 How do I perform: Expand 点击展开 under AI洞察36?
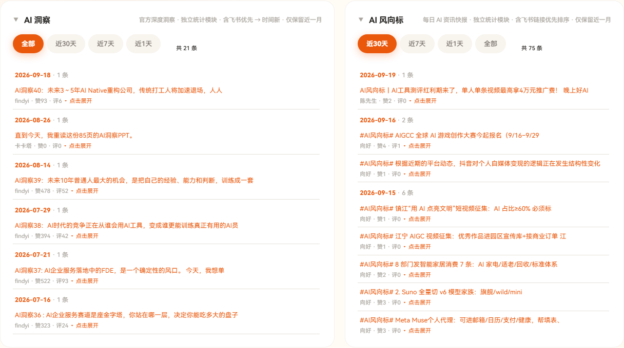click(87, 325)
